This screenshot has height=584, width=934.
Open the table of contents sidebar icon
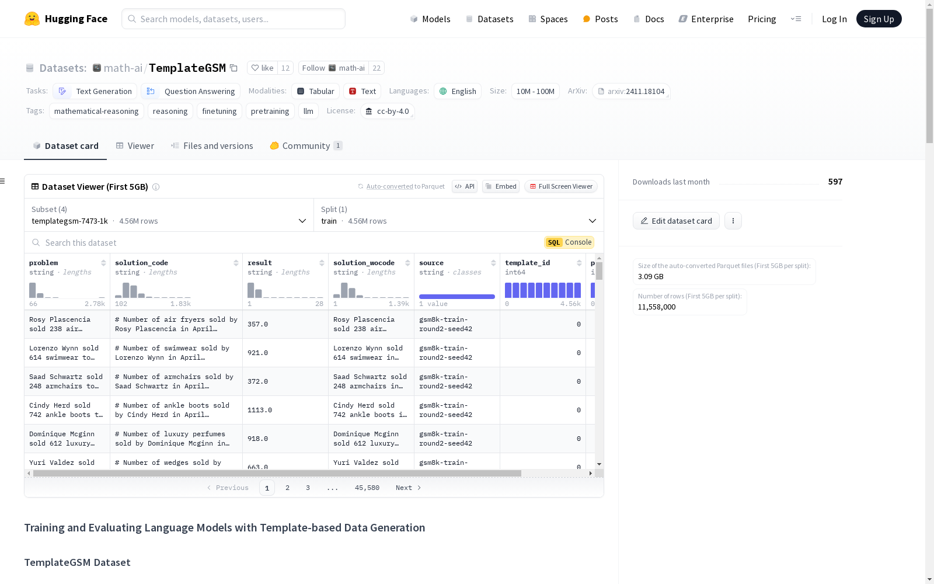2,181
